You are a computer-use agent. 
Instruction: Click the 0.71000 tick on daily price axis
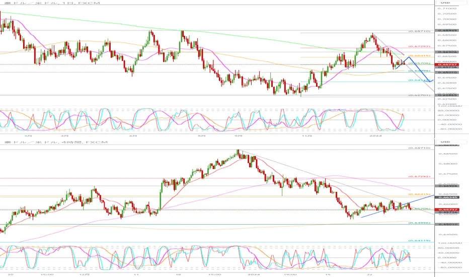(x=447, y=9)
